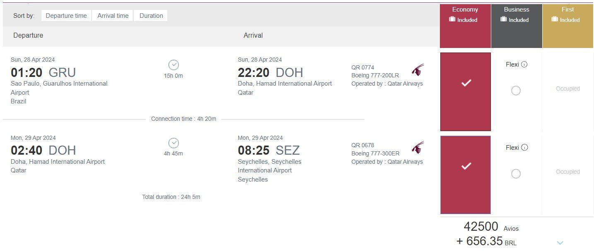Viewport: 594px width, 251px height.
Task: Select Business Flexi radio for QR 0678
Action: click(x=516, y=174)
